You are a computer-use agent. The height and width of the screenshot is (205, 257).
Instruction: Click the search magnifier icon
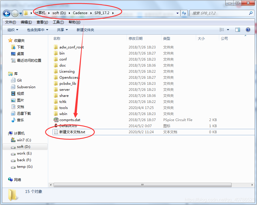(251, 13)
